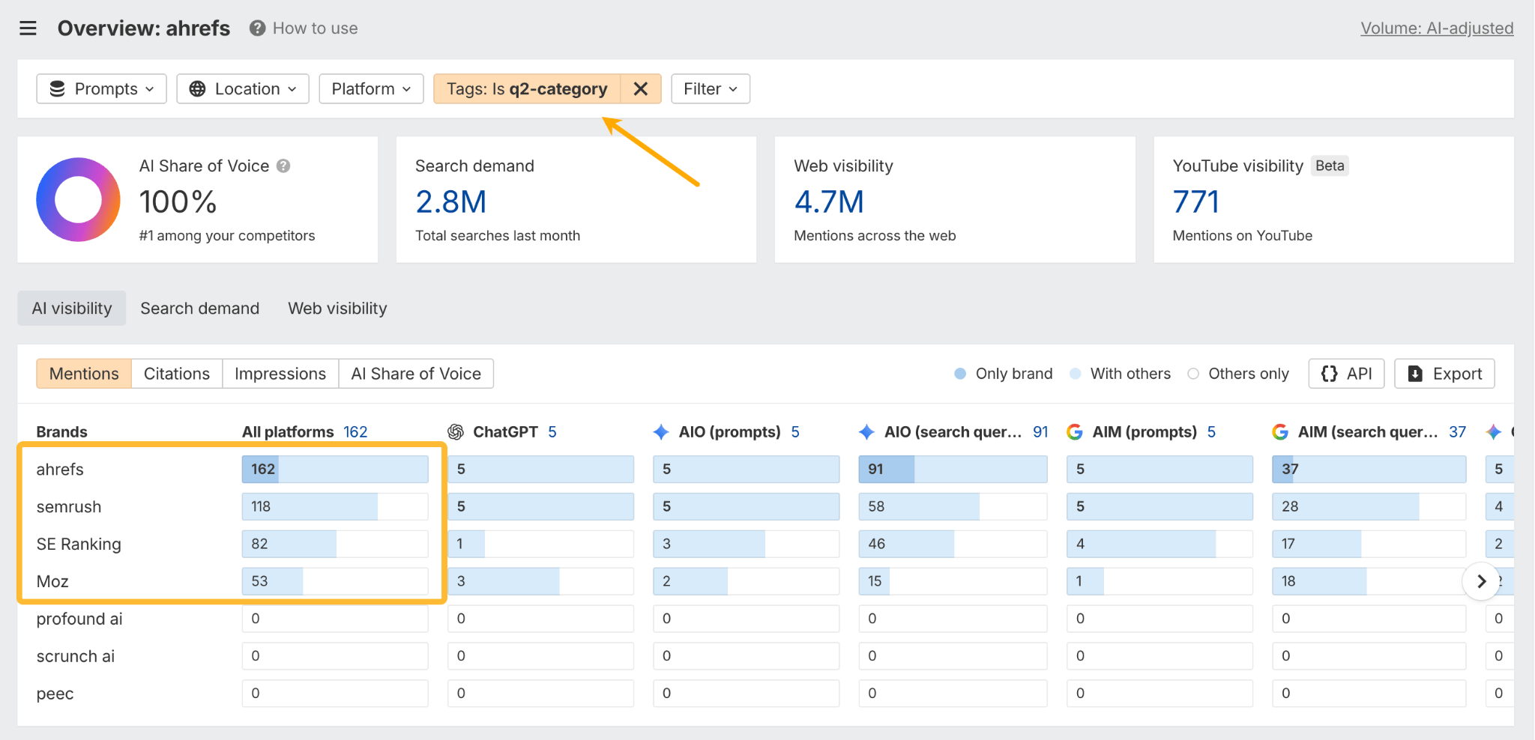Click the AIO (prompts) sparkle icon

661,432
